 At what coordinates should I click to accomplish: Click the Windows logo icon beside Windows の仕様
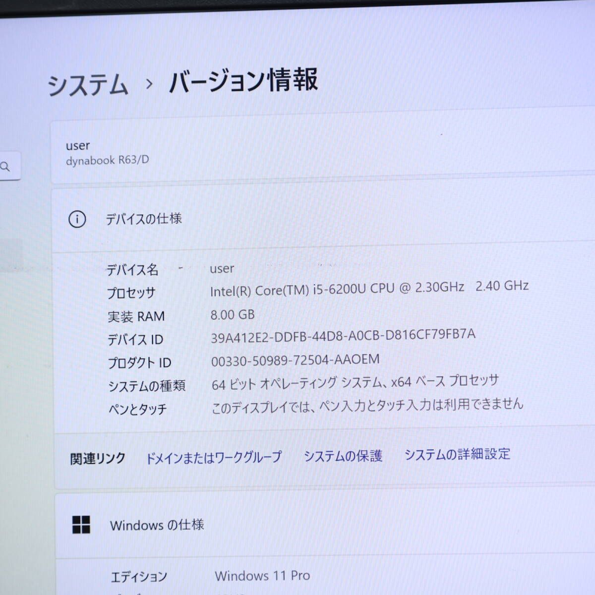(x=81, y=525)
